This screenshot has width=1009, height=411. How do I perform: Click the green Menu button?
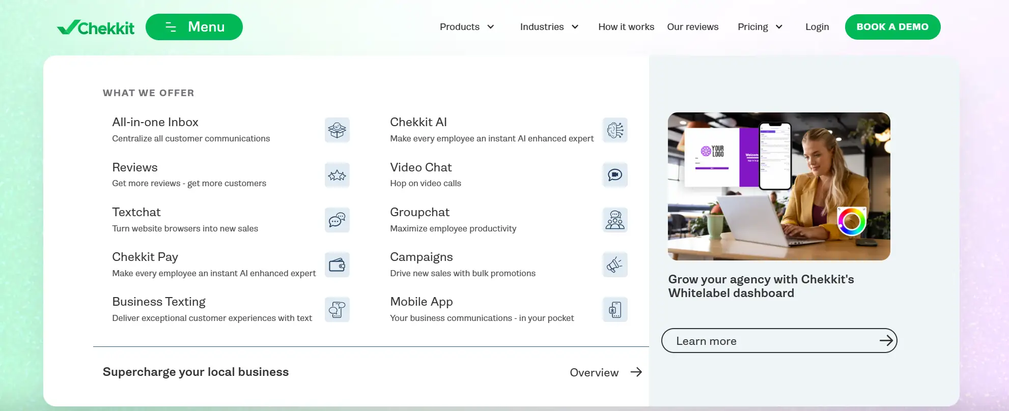coord(194,27)
